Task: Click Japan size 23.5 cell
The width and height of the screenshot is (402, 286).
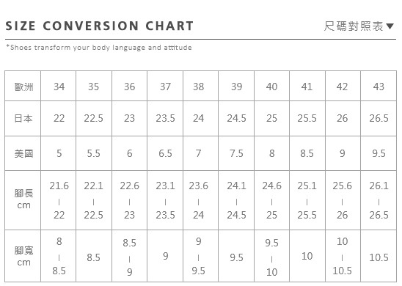Action: [165, 118]
